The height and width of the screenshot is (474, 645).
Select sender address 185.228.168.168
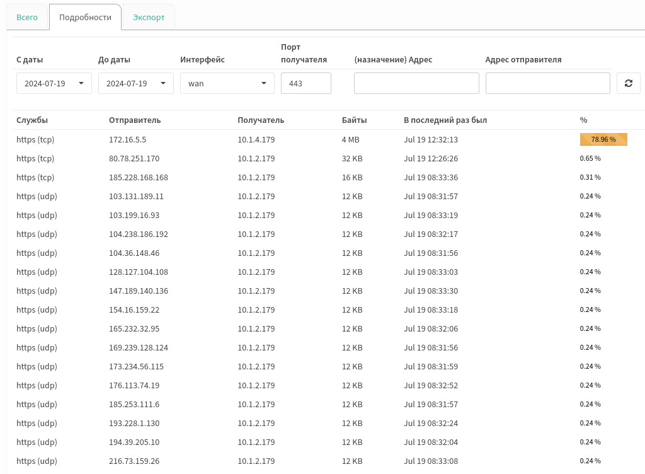pyautogui.click(x=139, y=177)
